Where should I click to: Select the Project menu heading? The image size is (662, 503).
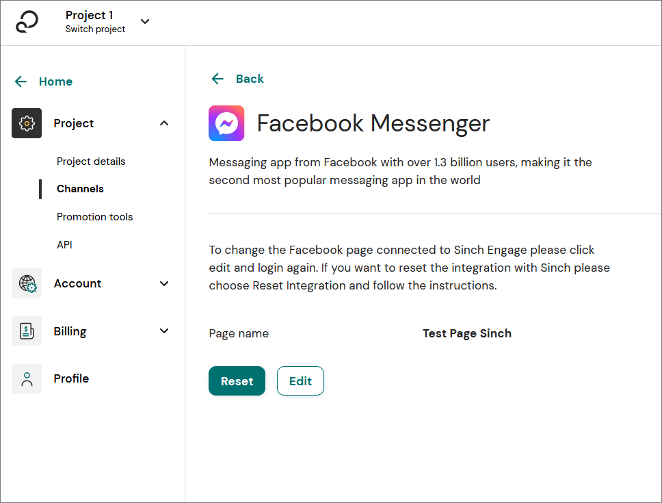73,123
